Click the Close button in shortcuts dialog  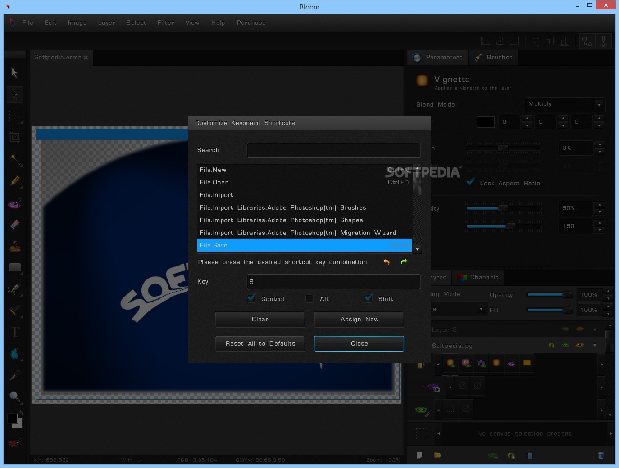tap(359, 343)
